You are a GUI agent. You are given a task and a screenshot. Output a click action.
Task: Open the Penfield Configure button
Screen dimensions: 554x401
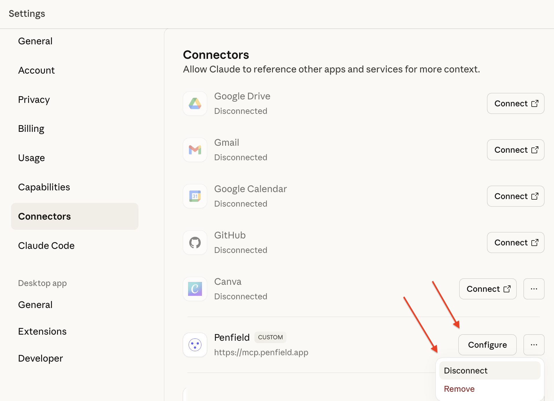click(487, 345)
